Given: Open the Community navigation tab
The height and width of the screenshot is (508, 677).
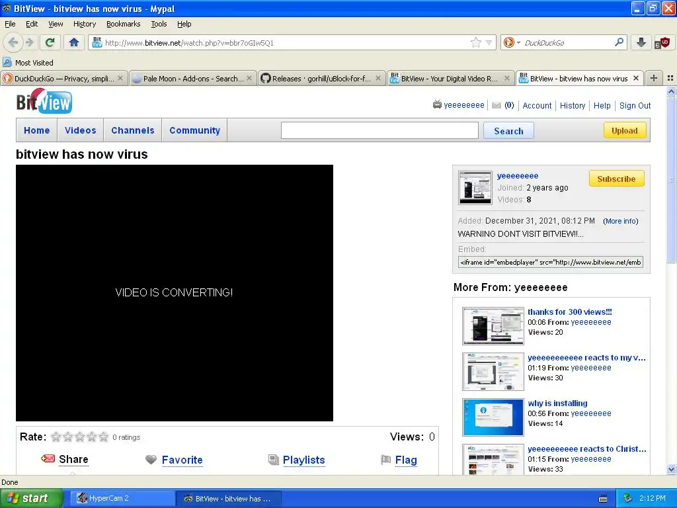Looking at the screenshot, I should tap(195, 130).
